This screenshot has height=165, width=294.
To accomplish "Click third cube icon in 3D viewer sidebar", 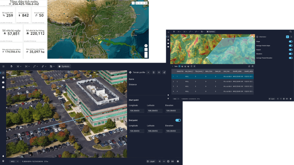I will click(x=3, y=82).
